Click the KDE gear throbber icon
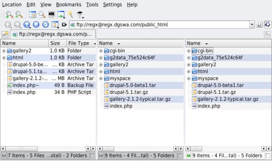 pos(268,25)
